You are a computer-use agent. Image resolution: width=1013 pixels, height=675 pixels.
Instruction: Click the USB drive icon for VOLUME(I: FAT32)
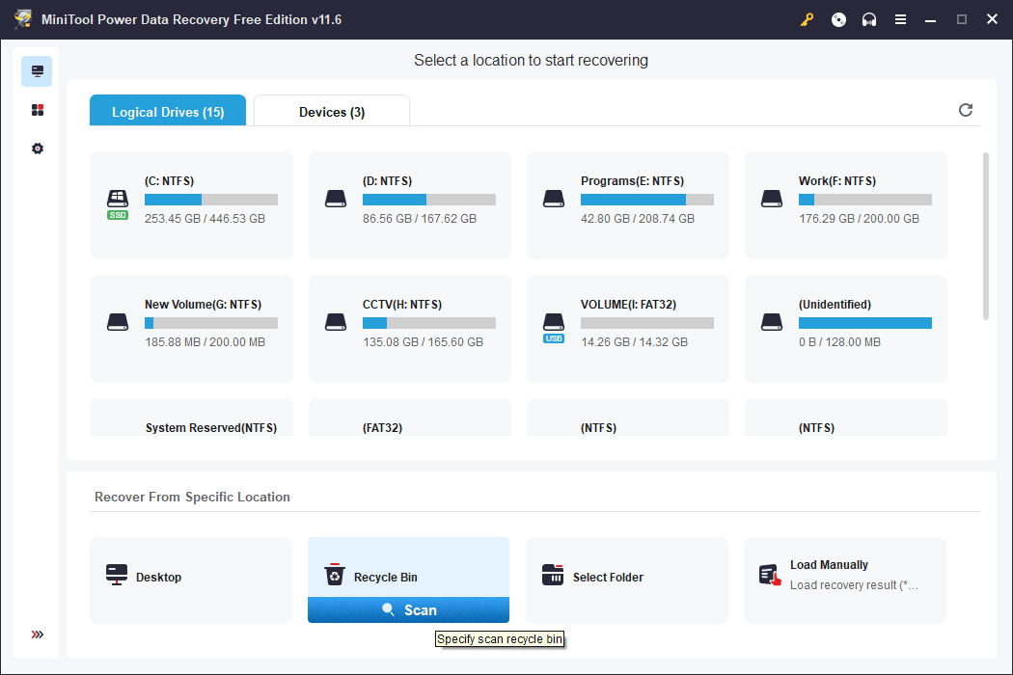click(554, 328)
